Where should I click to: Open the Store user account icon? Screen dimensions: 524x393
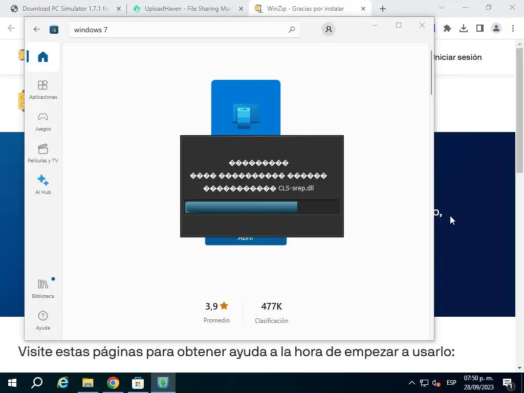click(329, 29)
